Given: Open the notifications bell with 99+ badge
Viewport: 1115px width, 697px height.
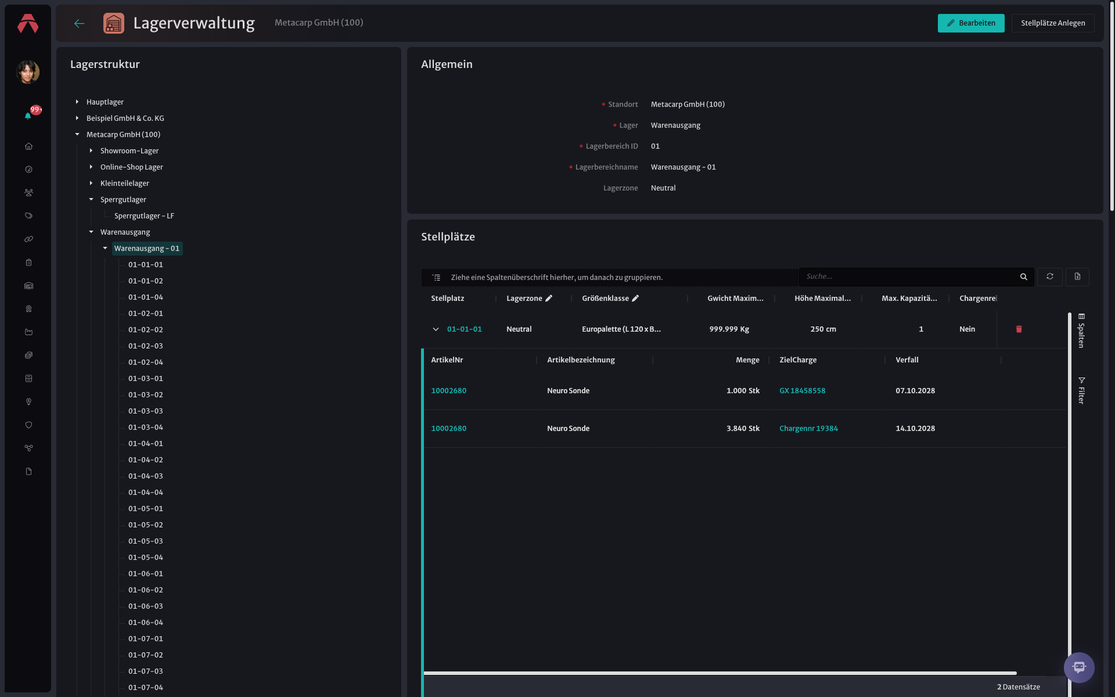Looking at the screenshot, I should [28, 115].
